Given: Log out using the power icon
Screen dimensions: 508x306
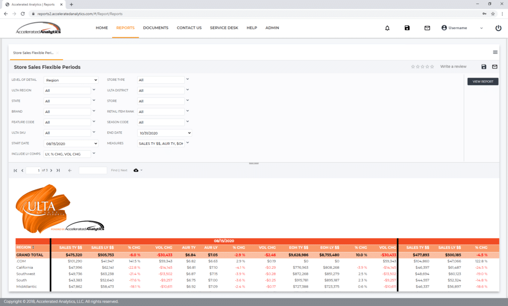Looking at the screenshot, I should (x=498, y=28).
